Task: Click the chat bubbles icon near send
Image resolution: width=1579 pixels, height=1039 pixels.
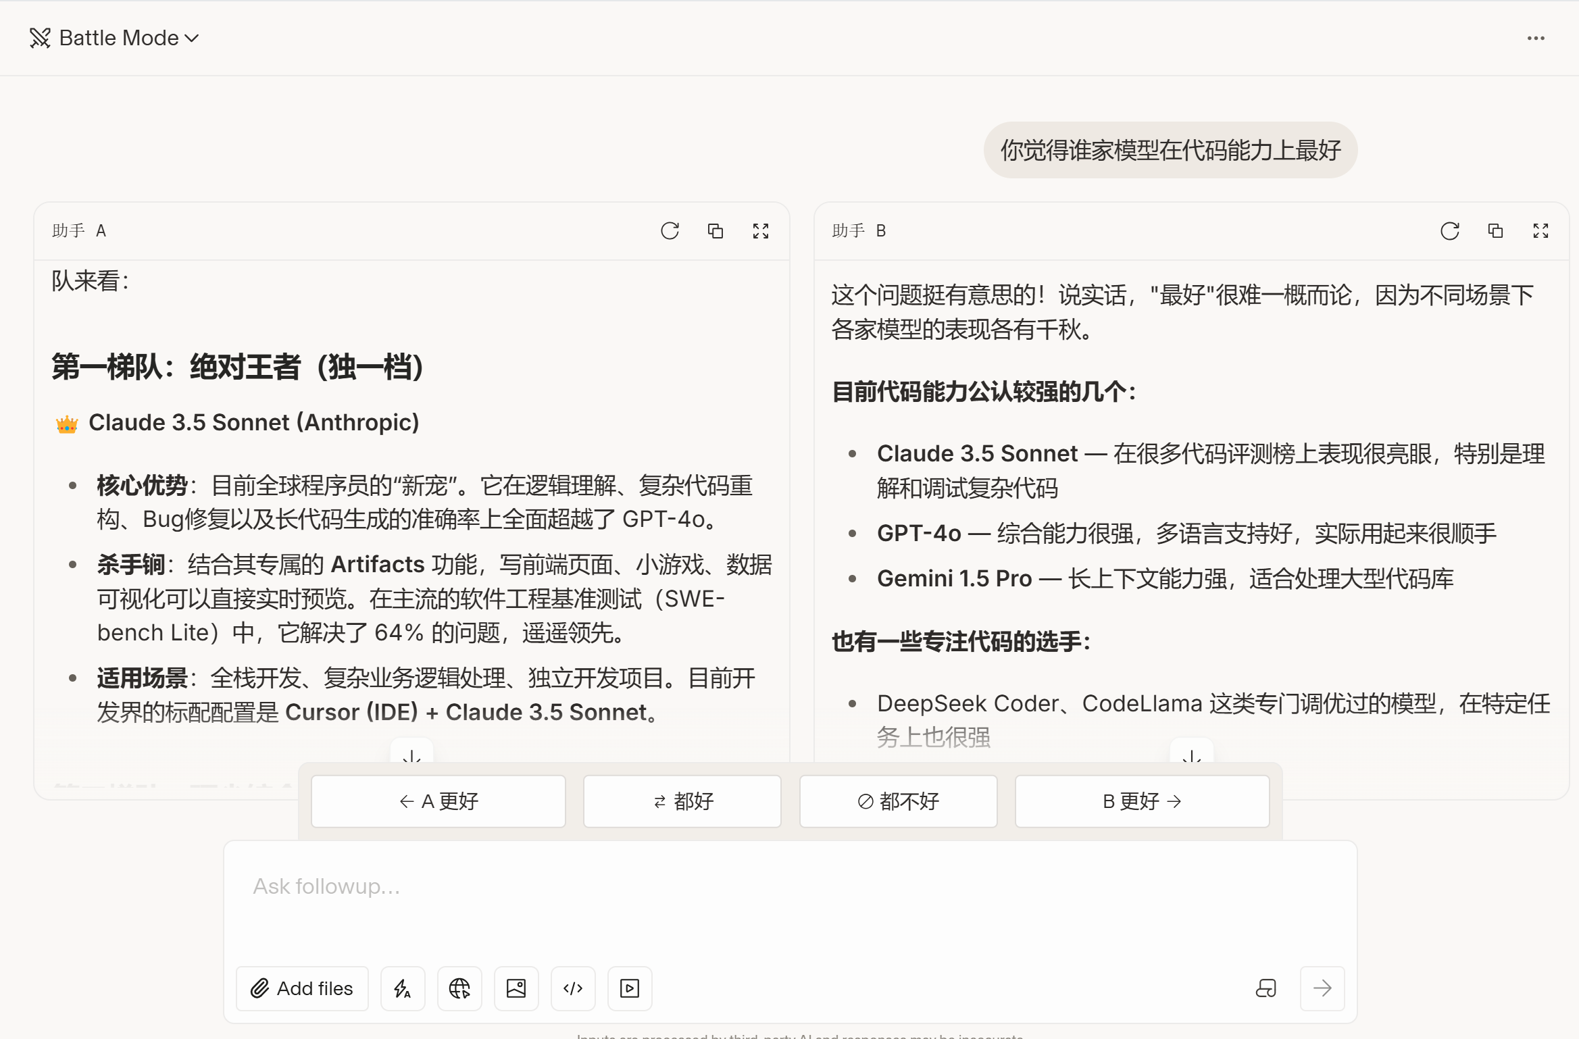Action: (1265, 988)
